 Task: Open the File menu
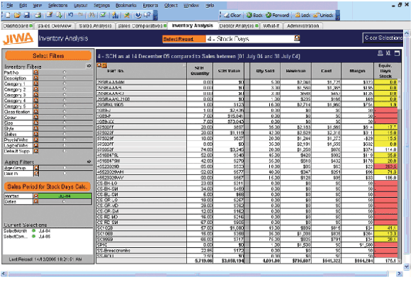10,5
